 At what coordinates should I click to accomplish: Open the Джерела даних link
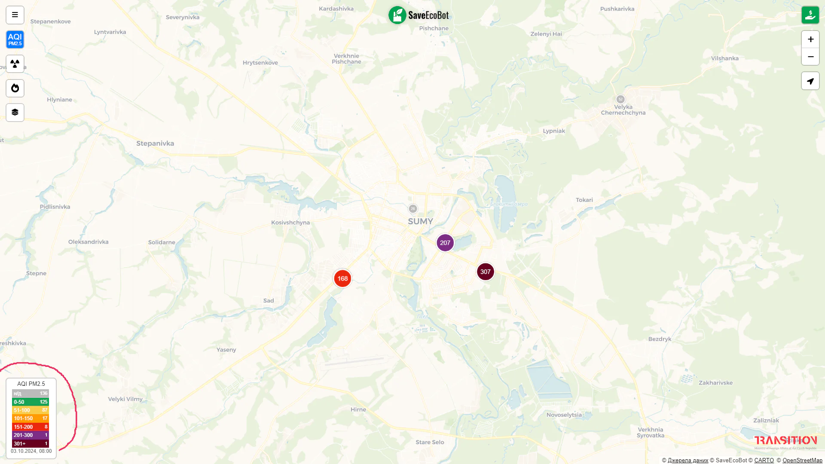(x=688, y=460)
